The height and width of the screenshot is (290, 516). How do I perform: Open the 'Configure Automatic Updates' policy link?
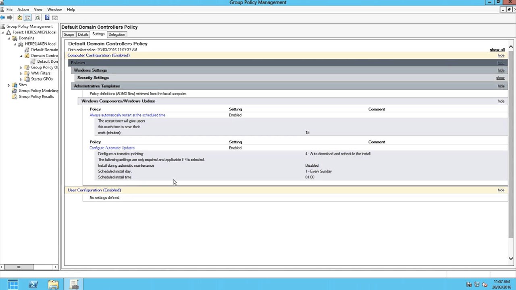112,148
